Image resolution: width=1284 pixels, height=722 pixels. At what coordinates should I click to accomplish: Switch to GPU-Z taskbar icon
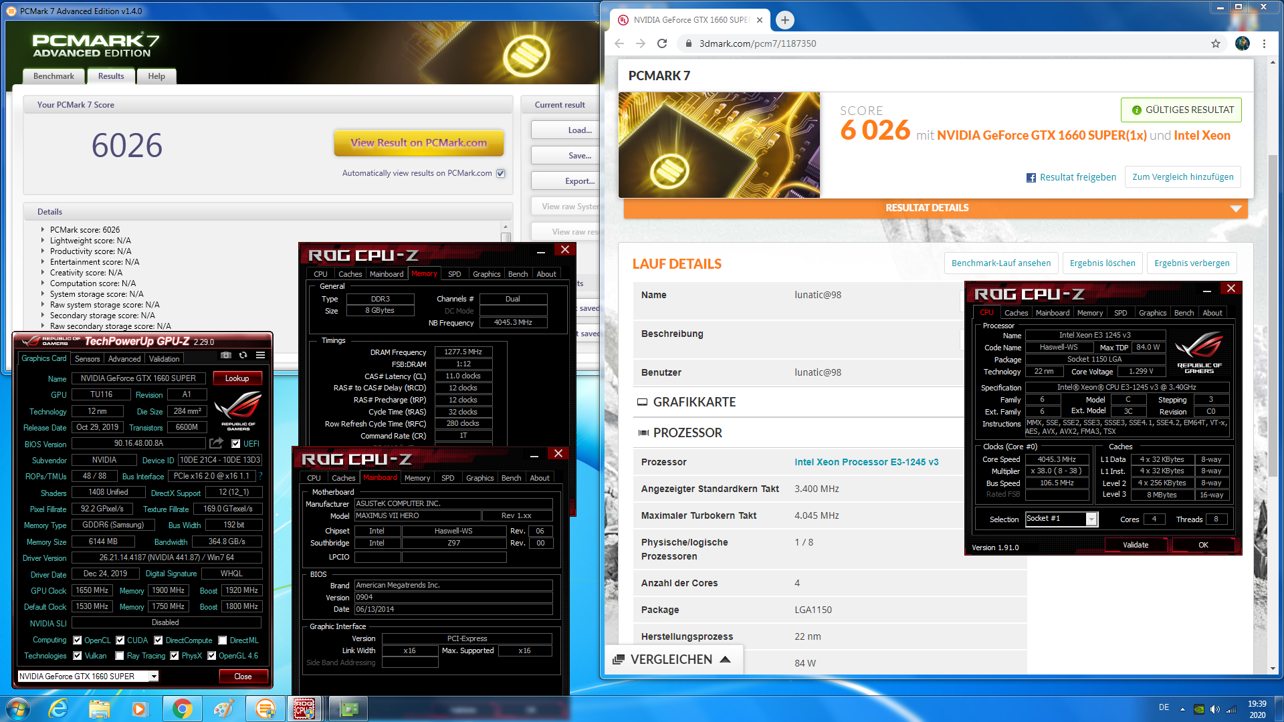[348, 708]
